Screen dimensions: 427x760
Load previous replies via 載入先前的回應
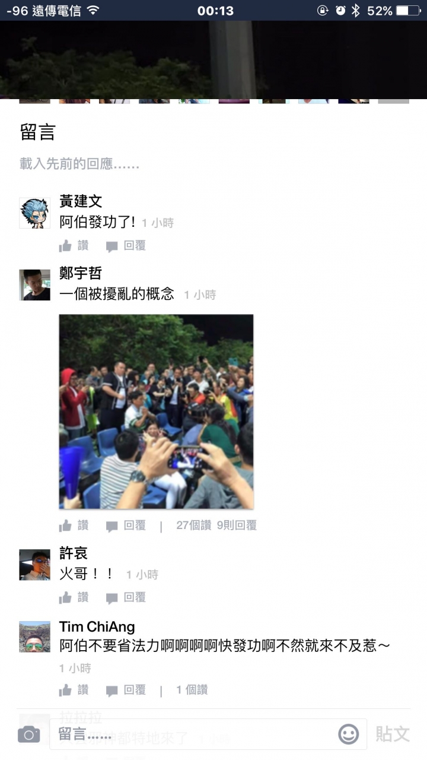[x=79, y=164]
